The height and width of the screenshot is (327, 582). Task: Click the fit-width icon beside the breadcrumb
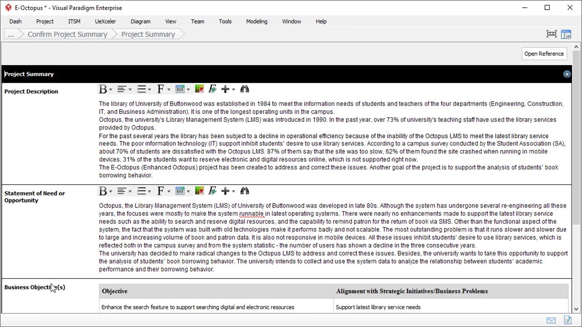(x=552, y=34)
